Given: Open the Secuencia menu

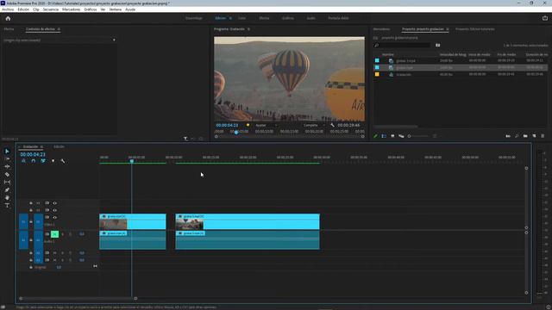Looking at the screenshot, I should click(x=51, y=9).
